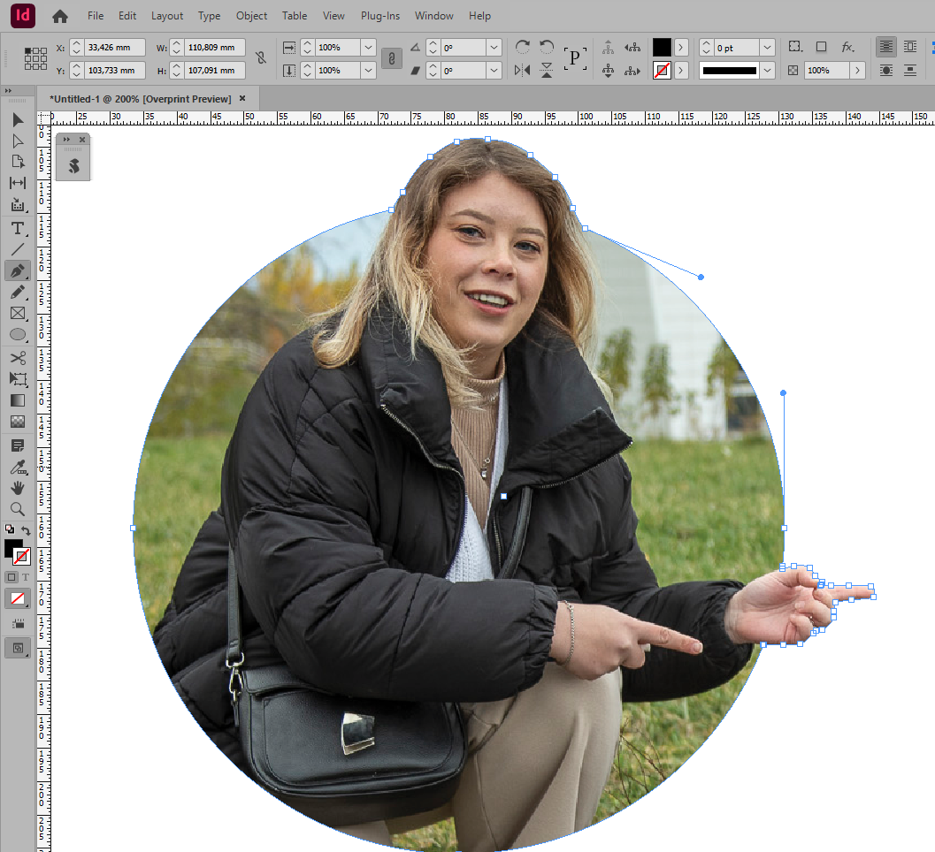Image resolution: width=935 pixels, height=852 pixels.
Task: Click the stroke None swatch in control bar
Action: pyautogui.click(x=662, y=71)
